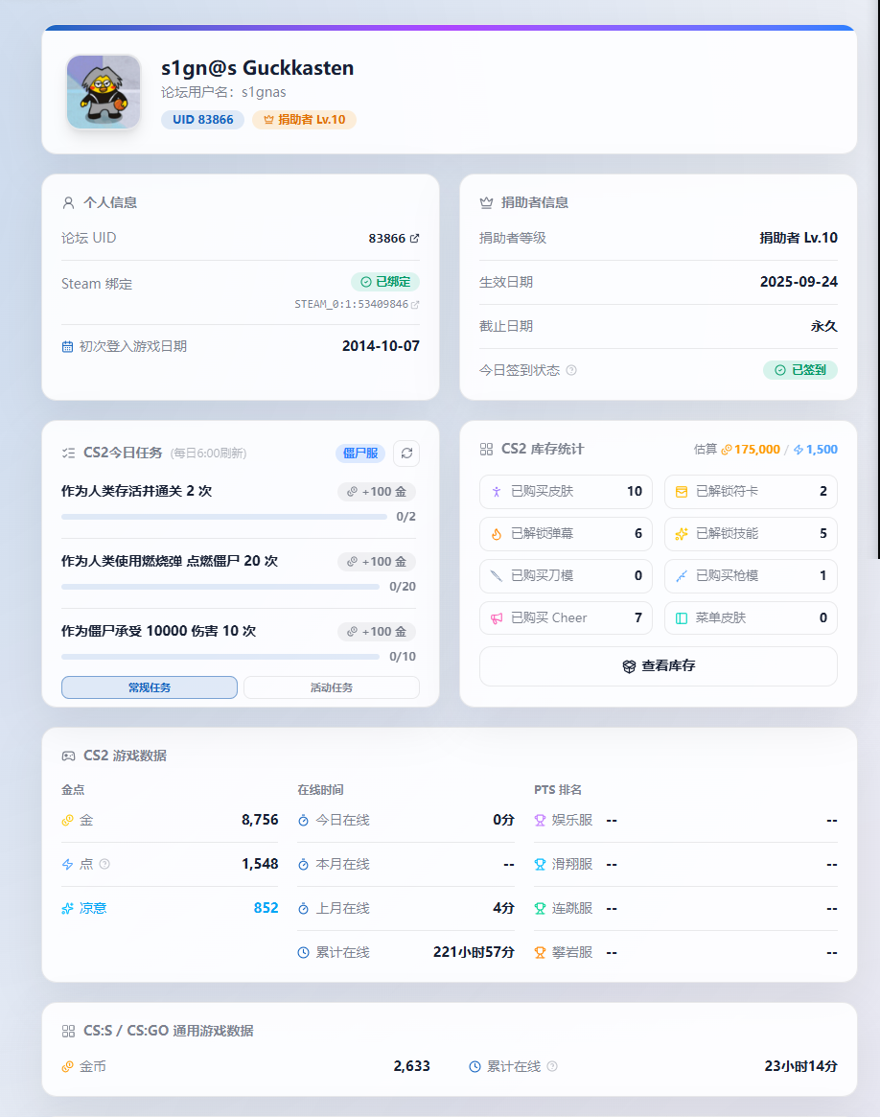The height and width of the screenshot is (1117, 880).
Task: Click stopwatch icon beside 本月在线
Action: 303,865
